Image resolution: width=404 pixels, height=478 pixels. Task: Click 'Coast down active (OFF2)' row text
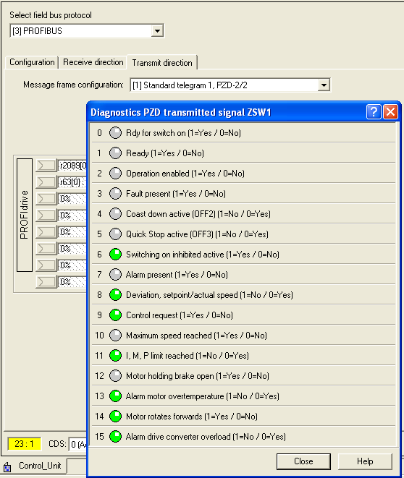click(x=198, y=214)
